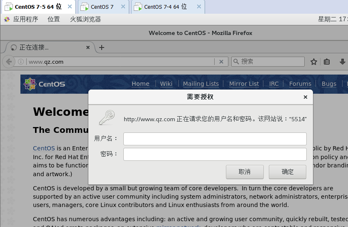348x227 pixels.
Task: Click the 用户名 input field
Action: click(x=215, y=139)
